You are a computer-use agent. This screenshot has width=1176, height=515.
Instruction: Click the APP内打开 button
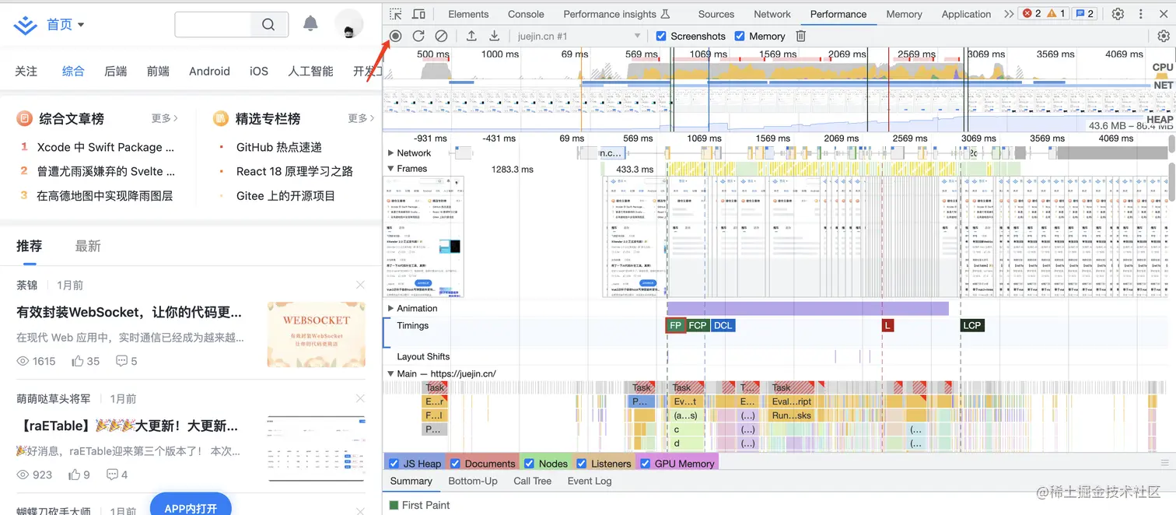pyautogui.click(x=191, y=504)
